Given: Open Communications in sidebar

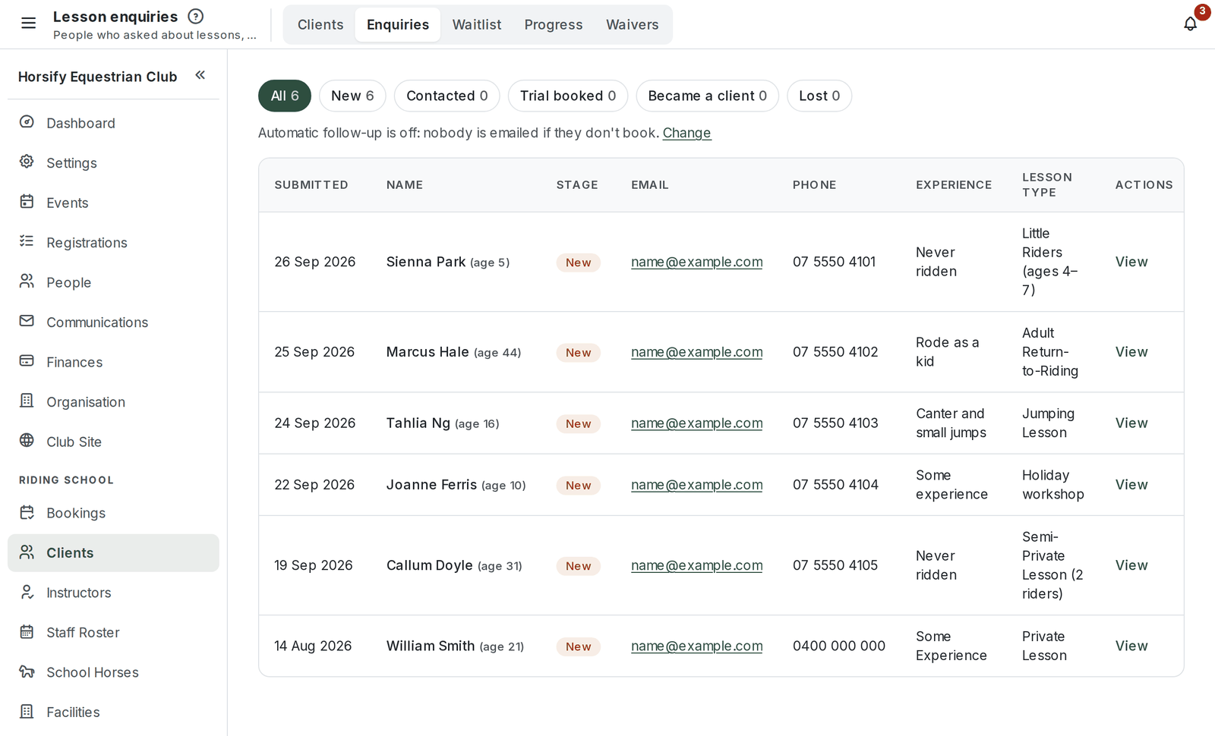Looking at the screenshot, I should coord(113,322).
